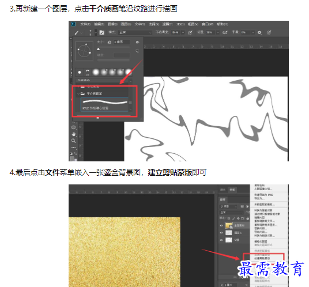Open the 选择(S) menu

click(x=153, y=24)
